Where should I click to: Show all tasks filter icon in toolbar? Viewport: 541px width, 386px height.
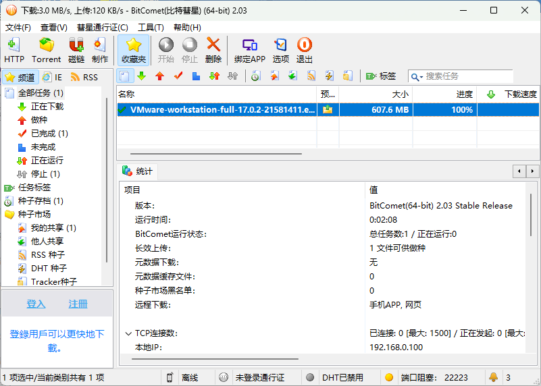tap(125, 76)
